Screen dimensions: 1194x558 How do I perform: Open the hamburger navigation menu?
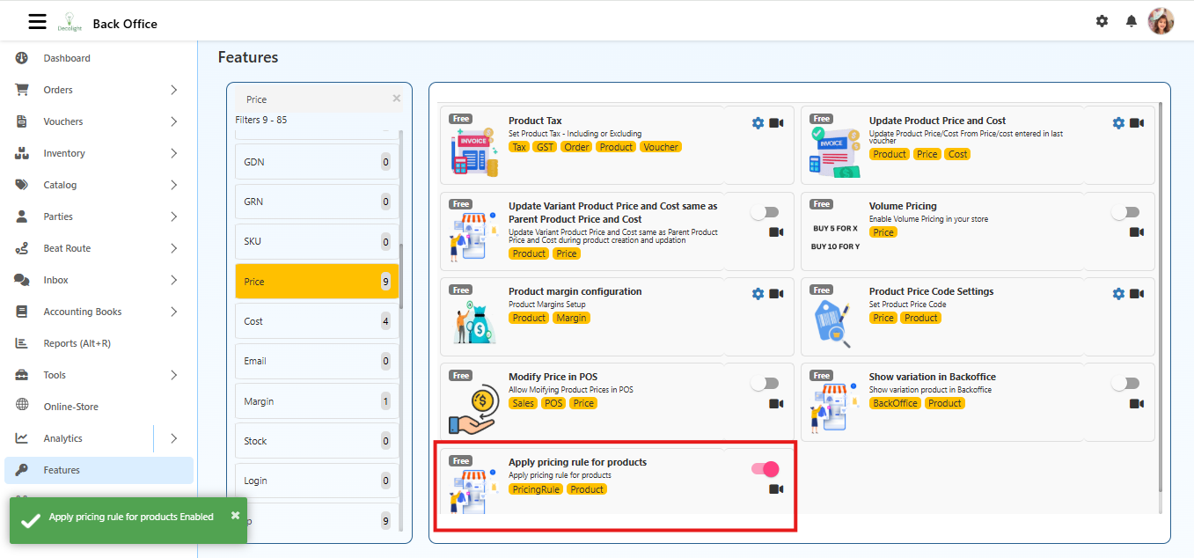37,20
